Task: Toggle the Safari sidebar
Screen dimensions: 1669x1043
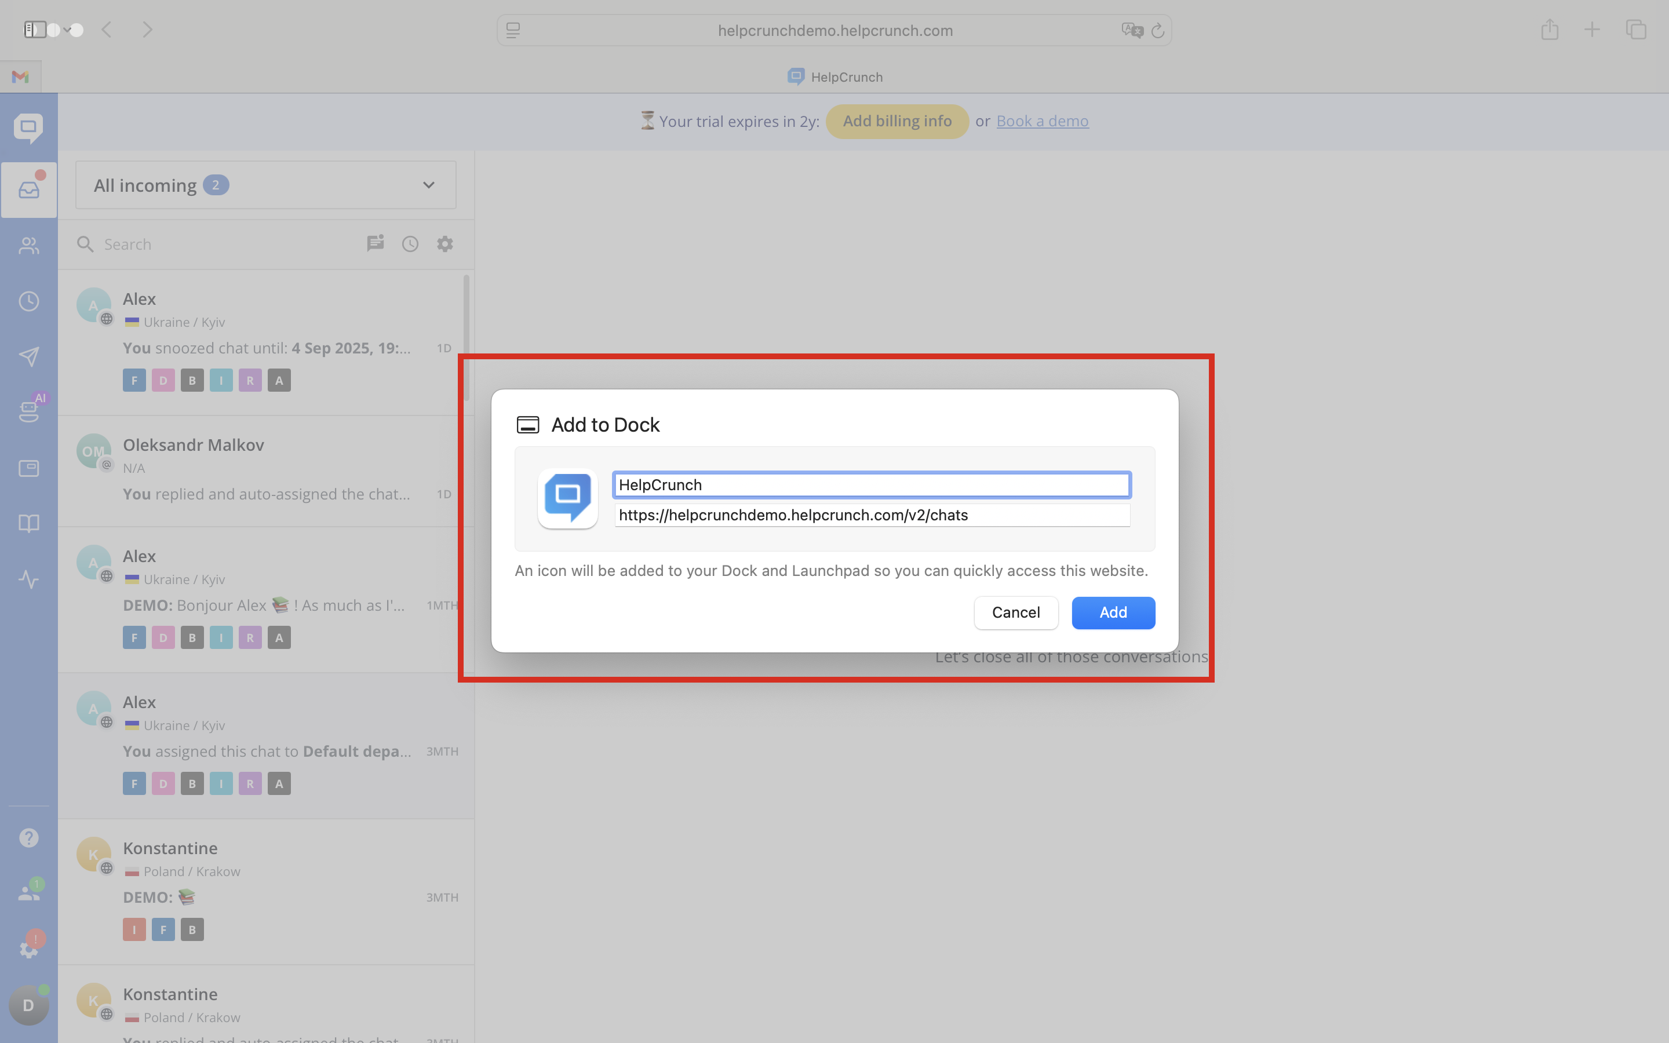Action: pos(35,30)
